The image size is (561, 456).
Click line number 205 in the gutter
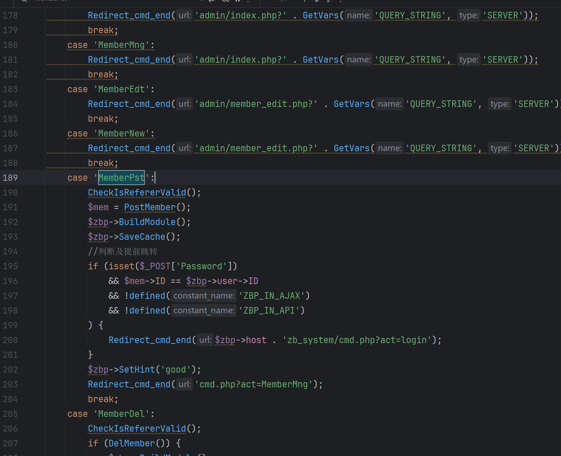(10, 414)
